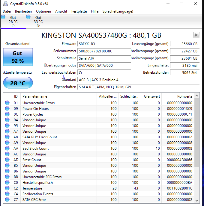Screen dimensions: 204x206
Task: Select raw value 0000004D0066 of Erase Count
Action: pyautogui.click(x=179, y=160)
